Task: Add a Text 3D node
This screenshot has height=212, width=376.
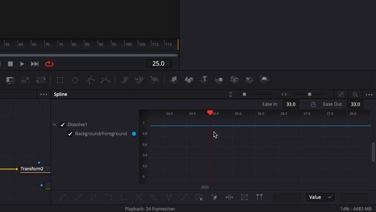Action: point(204,79)
